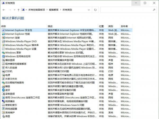The width and height of the screenshot is (159, 119).
Task: Click the 录制音频 icon
Action: pos(3,94)
